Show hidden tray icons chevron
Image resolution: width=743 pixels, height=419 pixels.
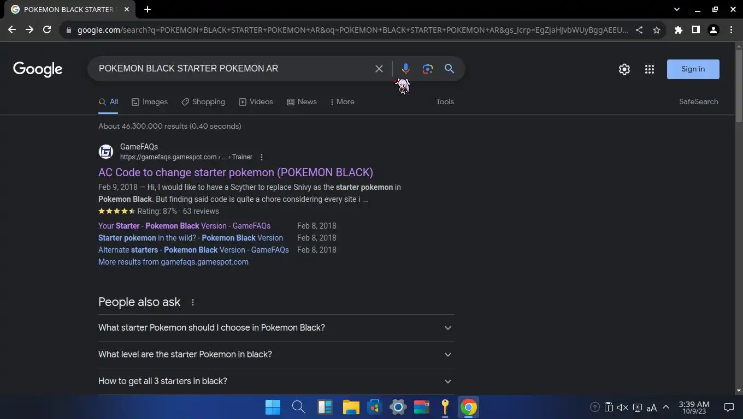tap(666, 408)
